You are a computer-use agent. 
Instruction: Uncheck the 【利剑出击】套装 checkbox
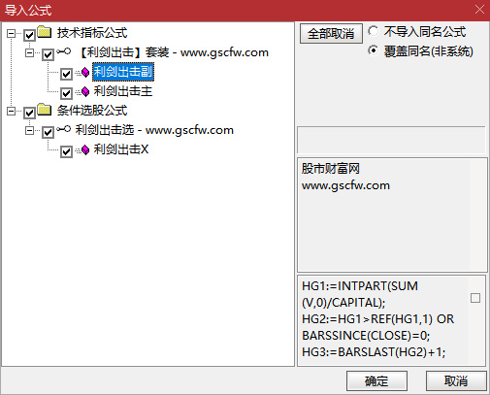click(48, 54)
